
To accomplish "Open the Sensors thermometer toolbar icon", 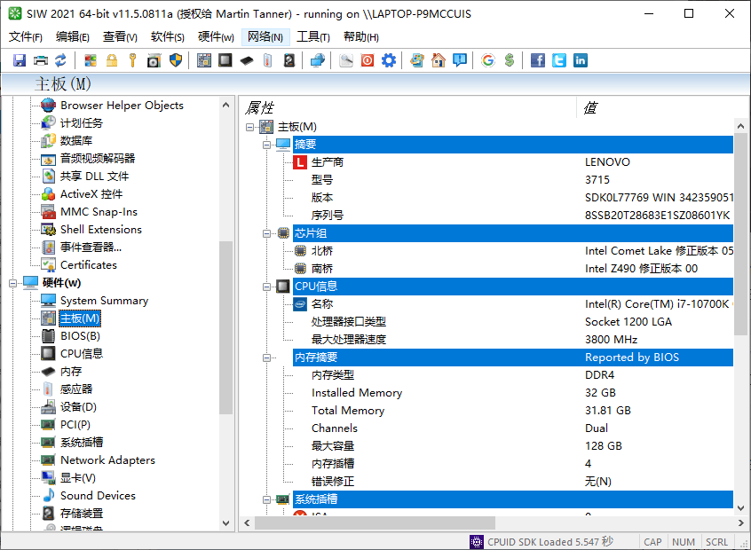I will coord(267,60).
